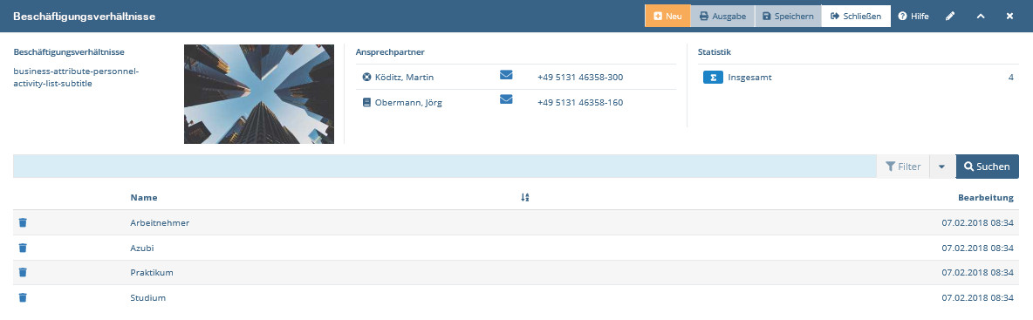Collapse panel with the up chevron
The image size is (1033, 320).
[x=981, y=17]
